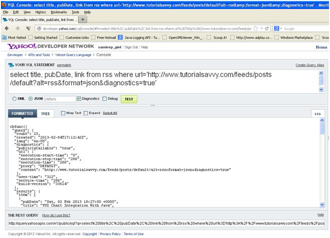Image resolution: width=330 pixels, height=238 pixels.
Task: Open APIs and Tools breadcrumb link
Action: click(x=39, y=55)
